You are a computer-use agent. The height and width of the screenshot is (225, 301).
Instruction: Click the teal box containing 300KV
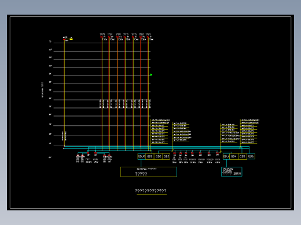(x=232, y=171)
